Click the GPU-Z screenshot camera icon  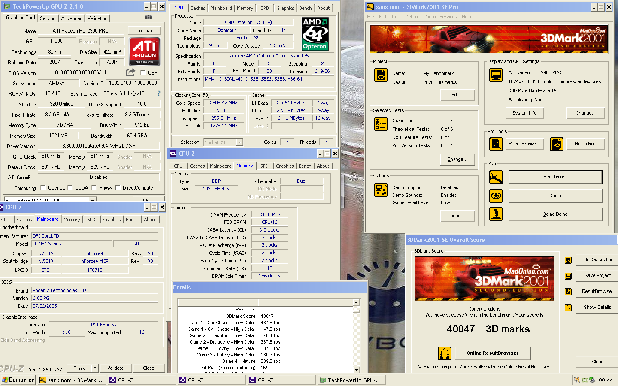148,18
